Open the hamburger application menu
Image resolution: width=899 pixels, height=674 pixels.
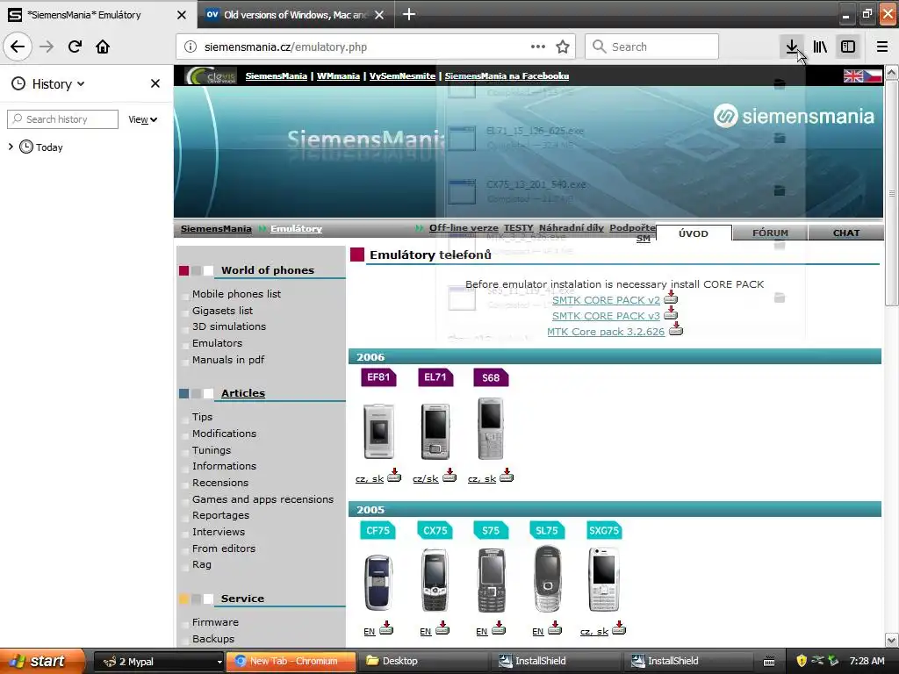(882, 47)
